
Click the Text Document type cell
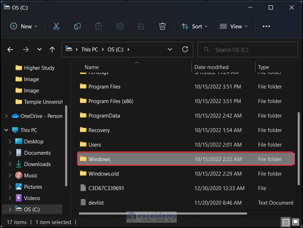pyautogui.click(x=275, y=203)
